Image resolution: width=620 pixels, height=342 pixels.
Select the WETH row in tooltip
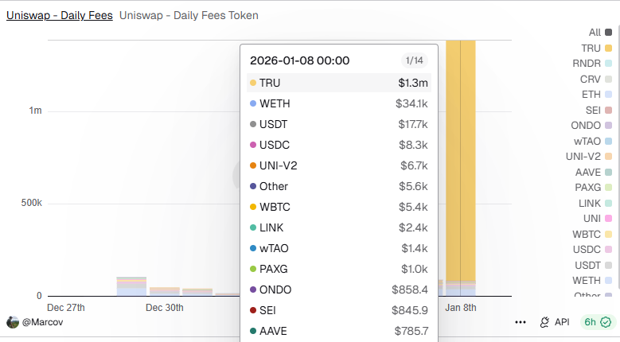[x=338, y=103]
